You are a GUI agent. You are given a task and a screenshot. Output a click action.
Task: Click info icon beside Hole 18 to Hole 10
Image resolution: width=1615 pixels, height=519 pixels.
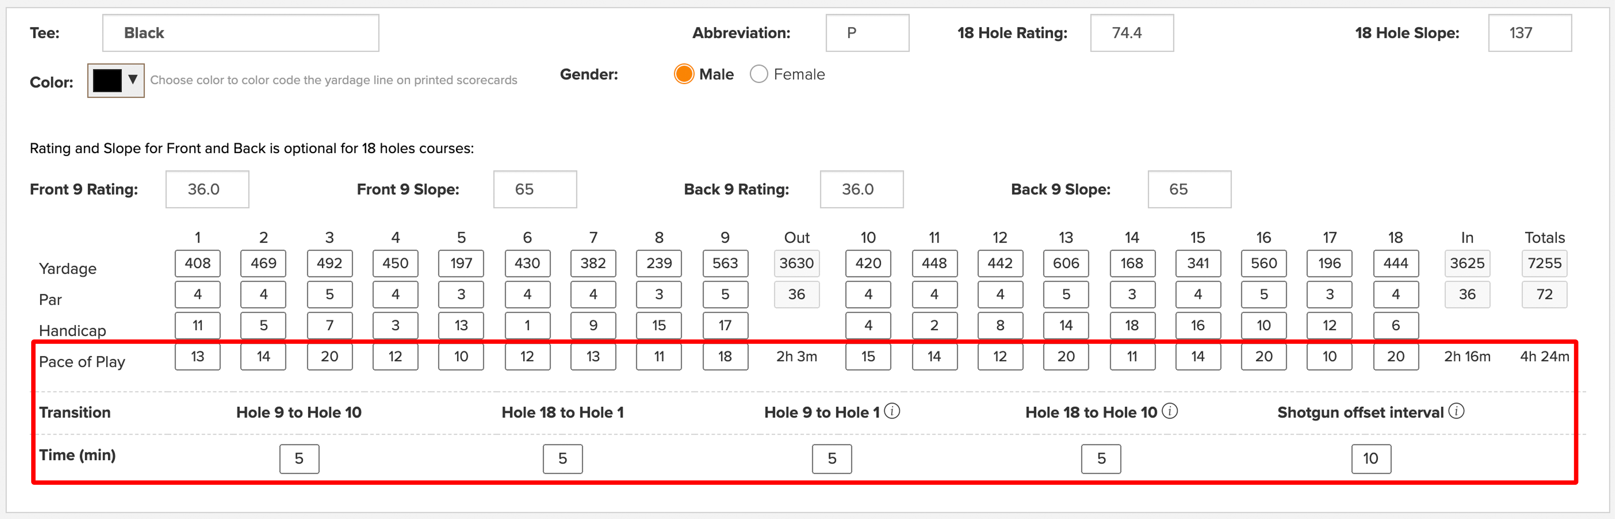[1169, 411]
